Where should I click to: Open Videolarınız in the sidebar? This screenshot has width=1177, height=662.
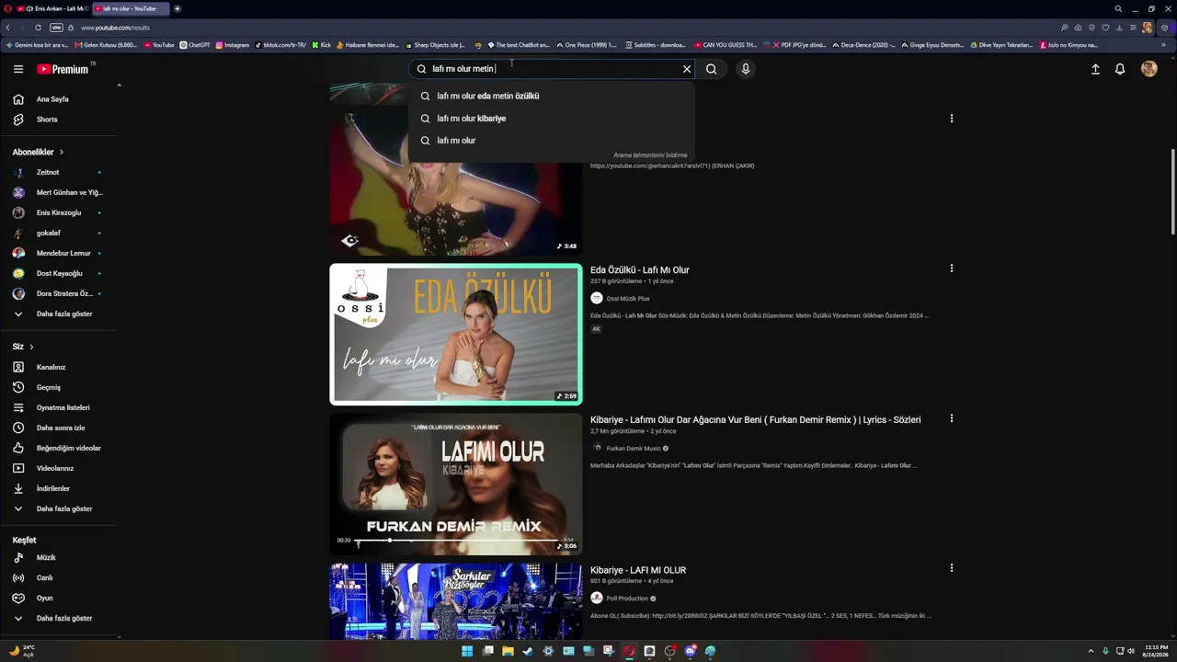(x=59, y=469)
